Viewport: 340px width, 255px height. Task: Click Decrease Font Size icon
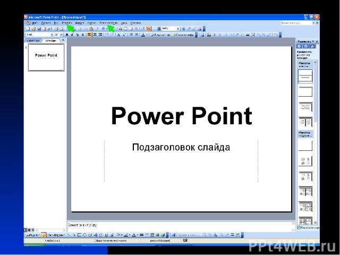(124, 35)
